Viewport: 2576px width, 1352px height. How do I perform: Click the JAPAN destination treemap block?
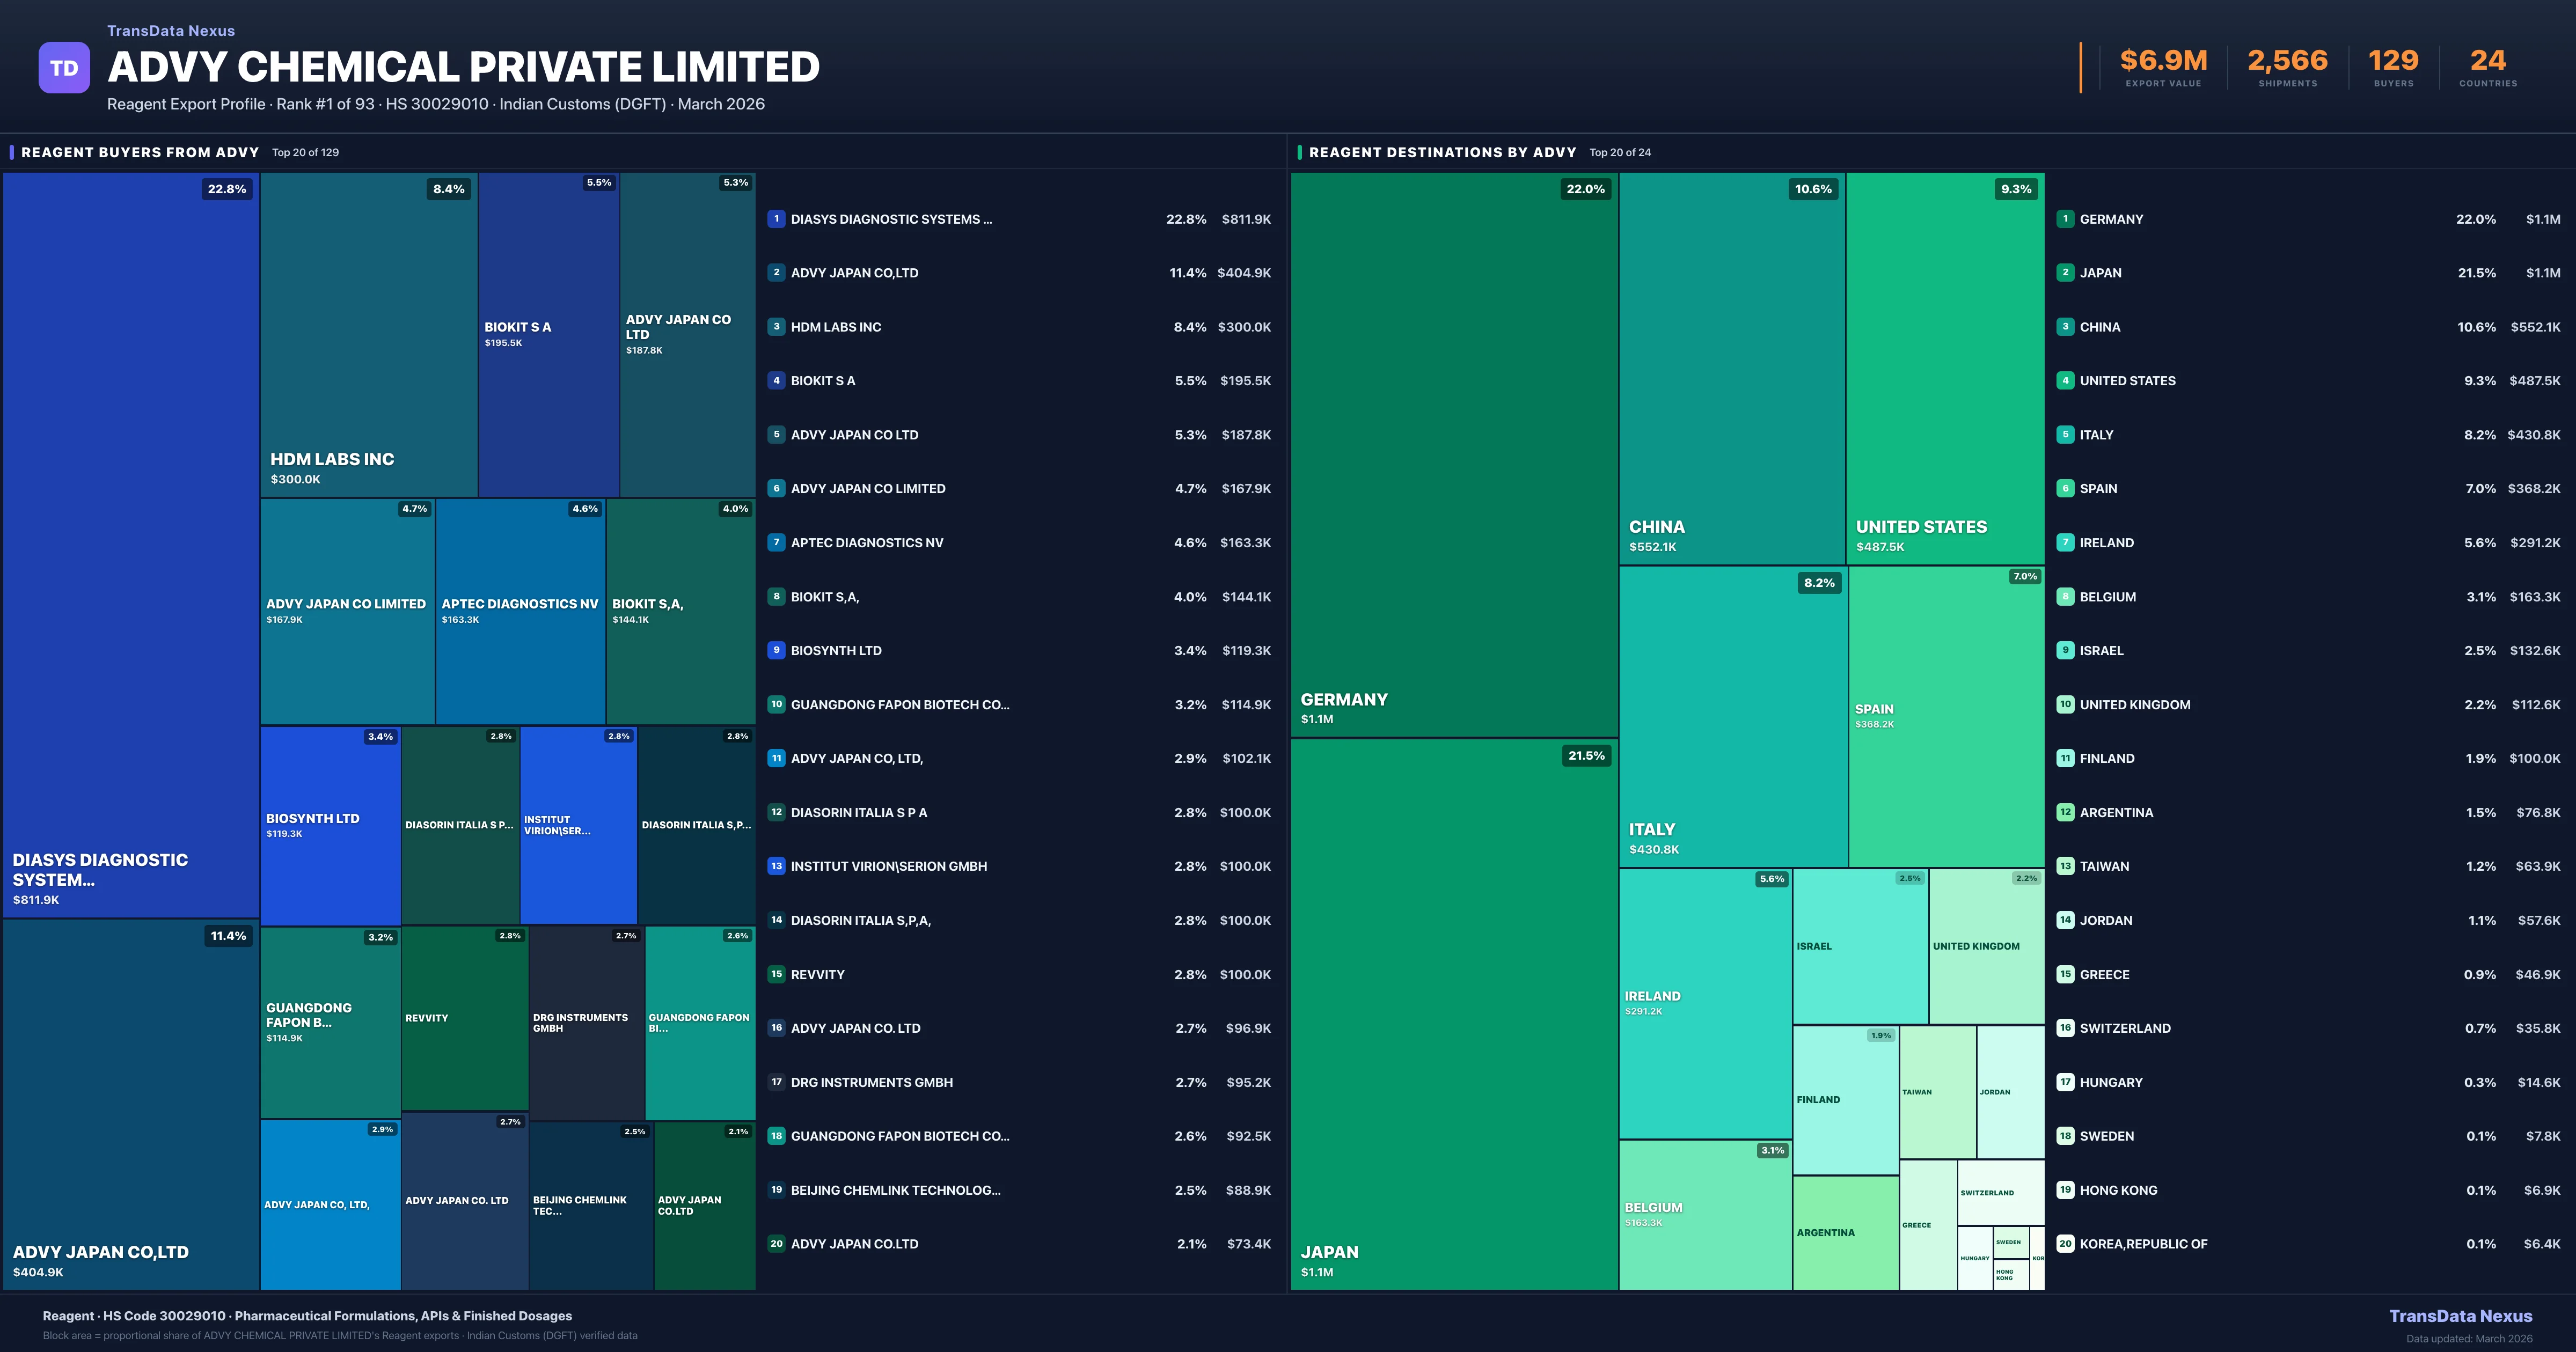[x=1453, y=1013]
